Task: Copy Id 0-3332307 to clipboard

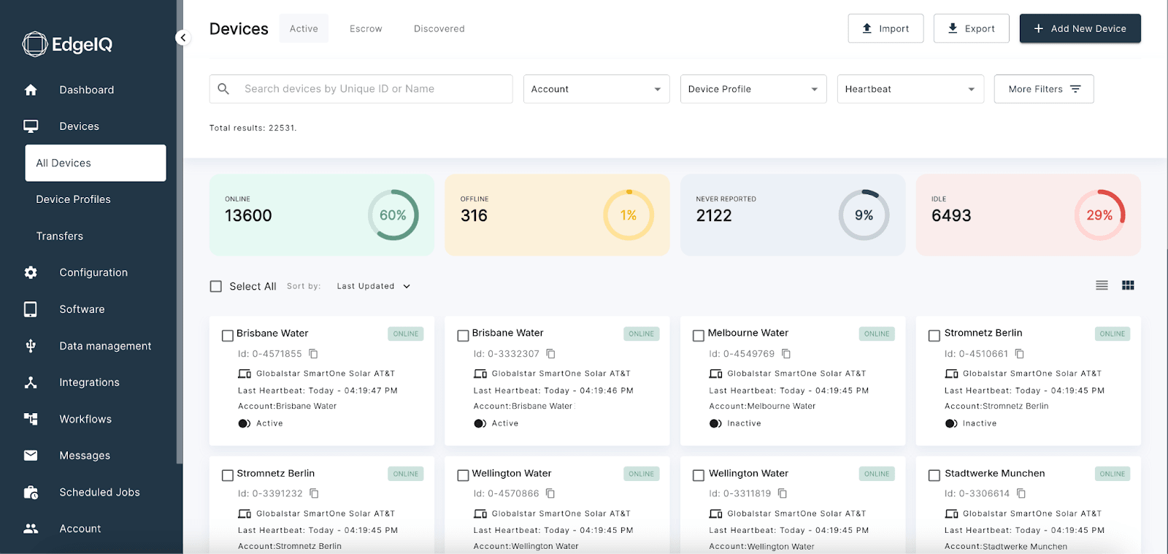Action: pos(550,353)
